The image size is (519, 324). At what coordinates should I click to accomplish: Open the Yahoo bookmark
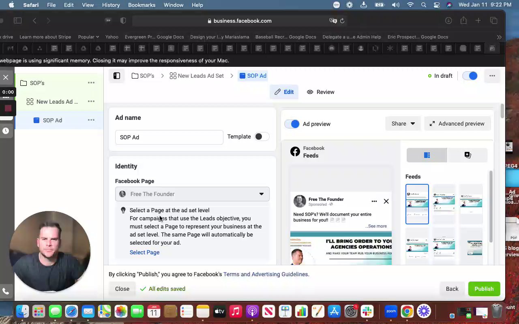[112, 37]
